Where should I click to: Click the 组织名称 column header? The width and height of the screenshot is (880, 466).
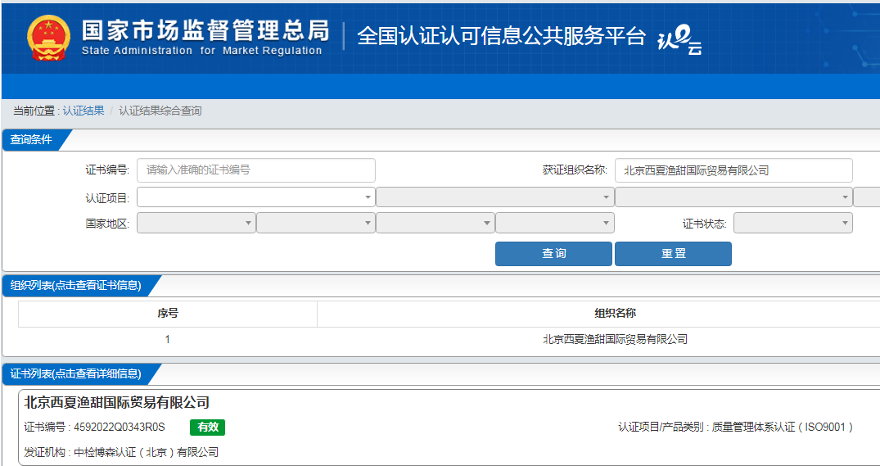pyautogui.click(x=615, y=314)
